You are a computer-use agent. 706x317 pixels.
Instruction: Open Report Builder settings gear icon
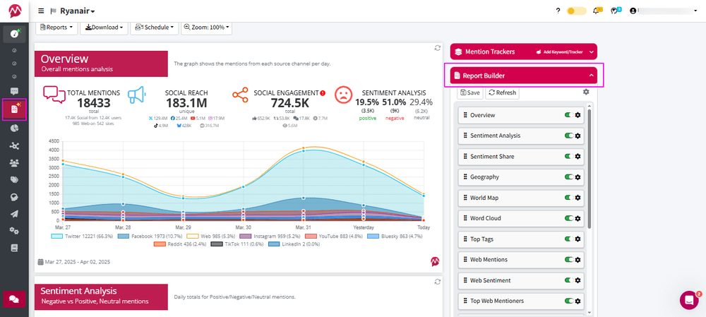tap(586, 92)
